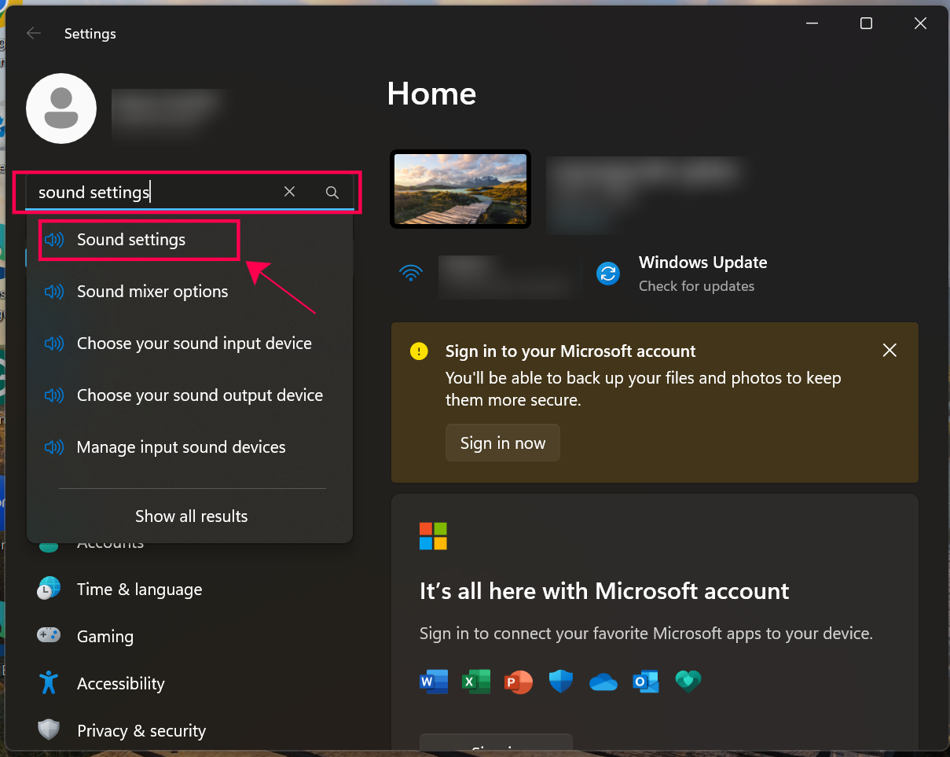Click Show all results
Screen dimensions: 950x757
[191, 516]
